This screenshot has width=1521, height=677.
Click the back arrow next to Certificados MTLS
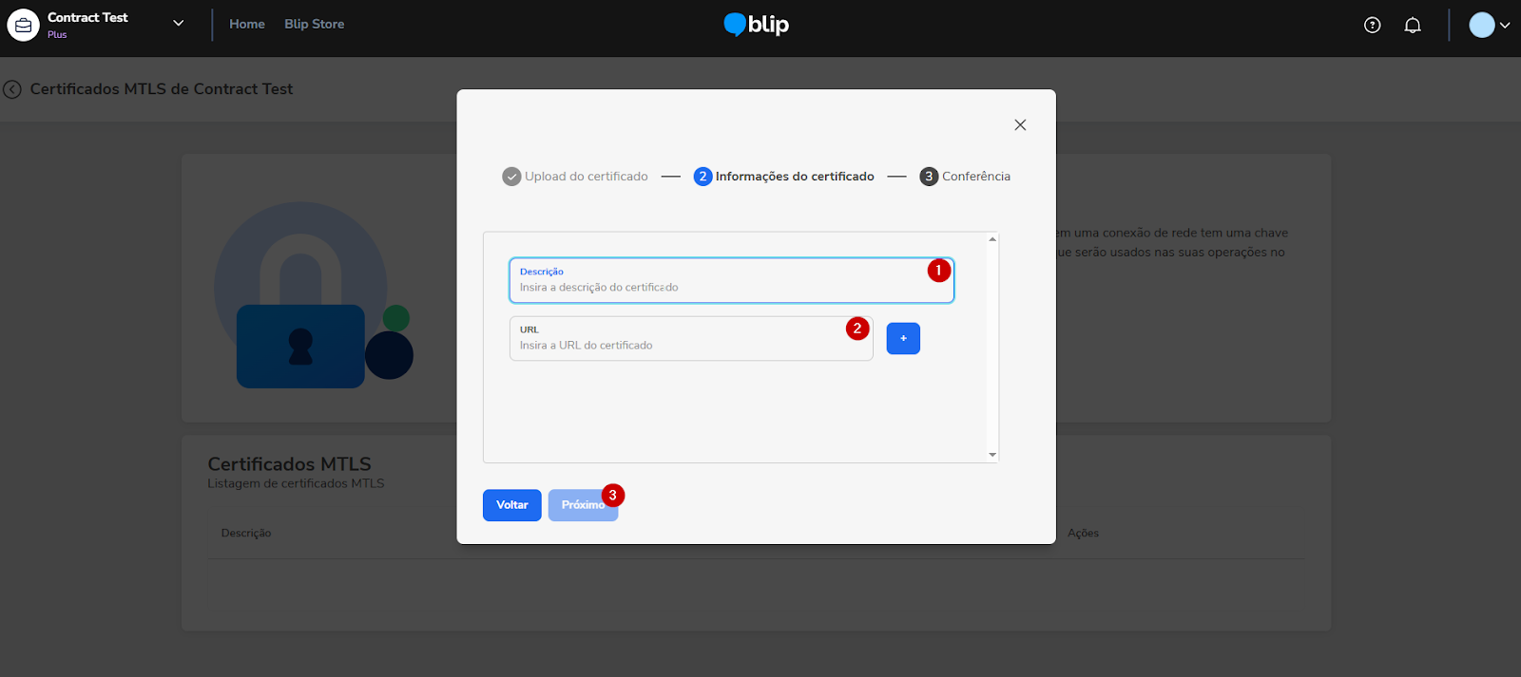12,89
